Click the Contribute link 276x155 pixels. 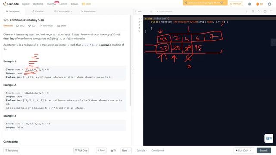[x=158, y=150]
